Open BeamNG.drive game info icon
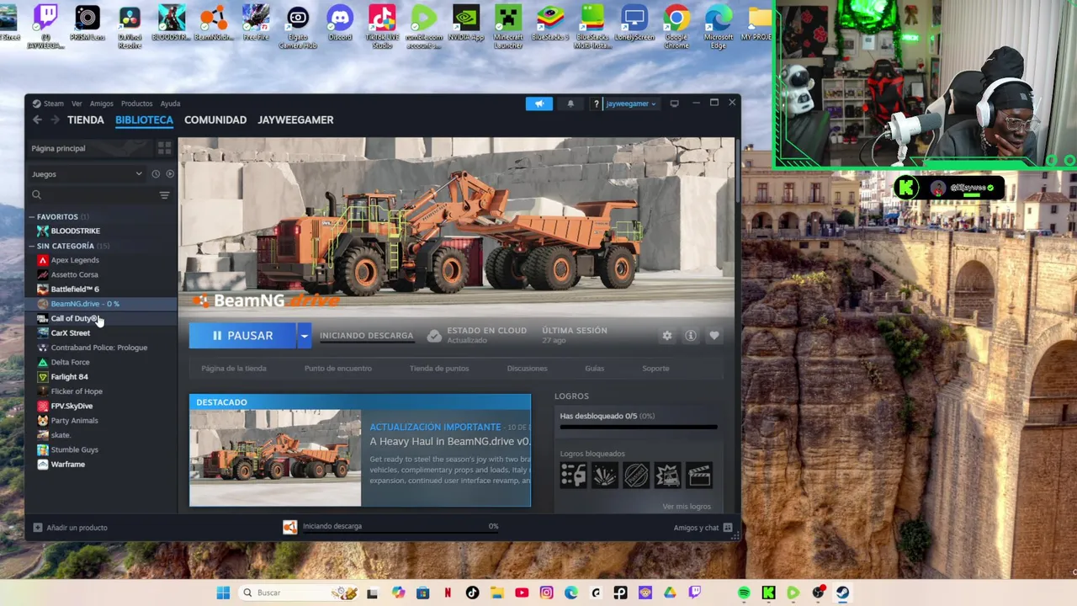Viewport: 1077px width, 606px height. click(691, 336)
